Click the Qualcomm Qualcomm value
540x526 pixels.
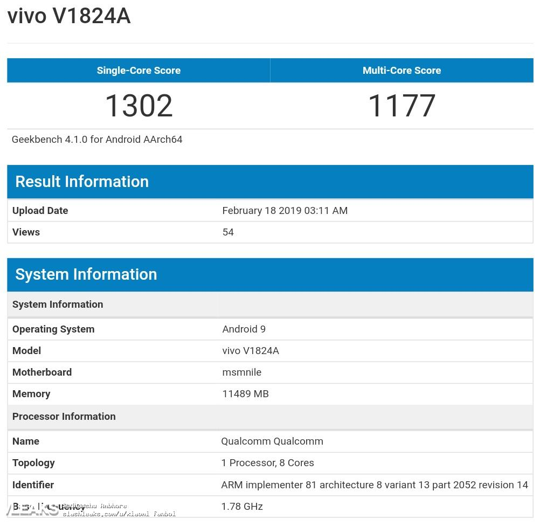click(272, 441)
